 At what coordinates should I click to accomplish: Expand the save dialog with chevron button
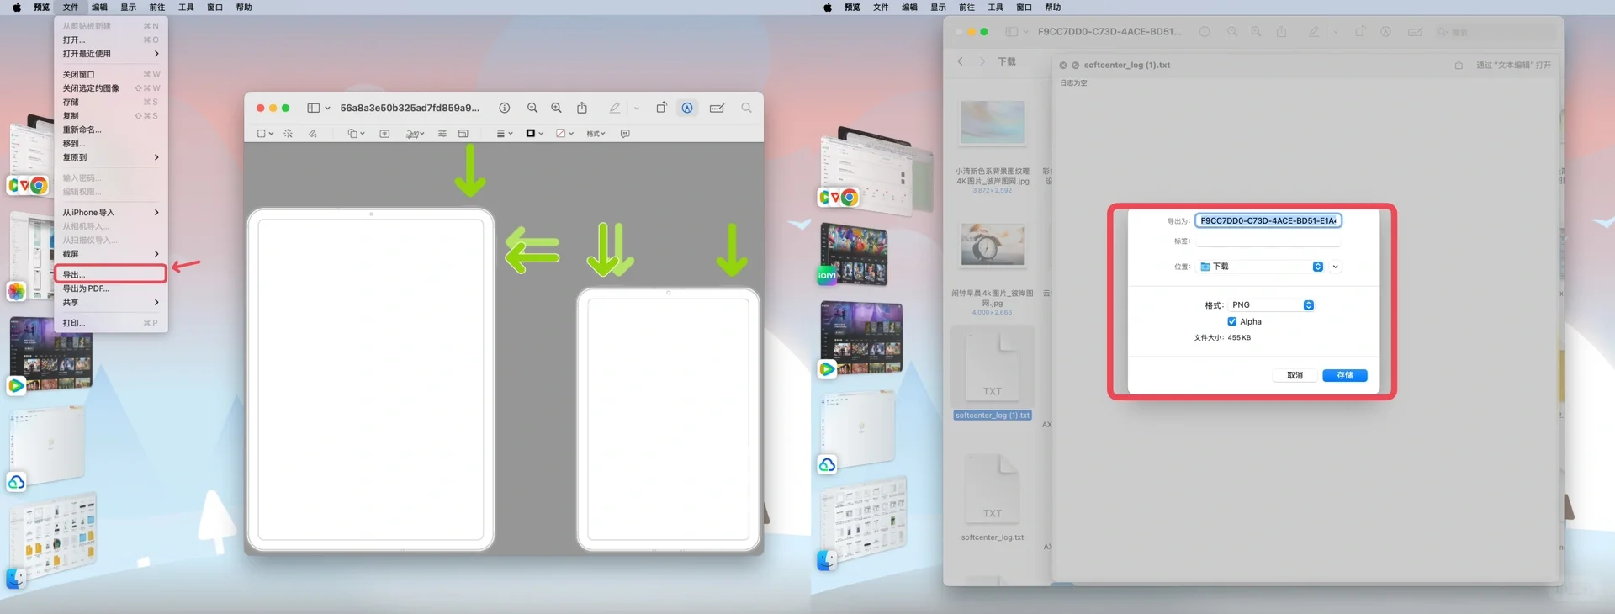(x=1335, y=267)
